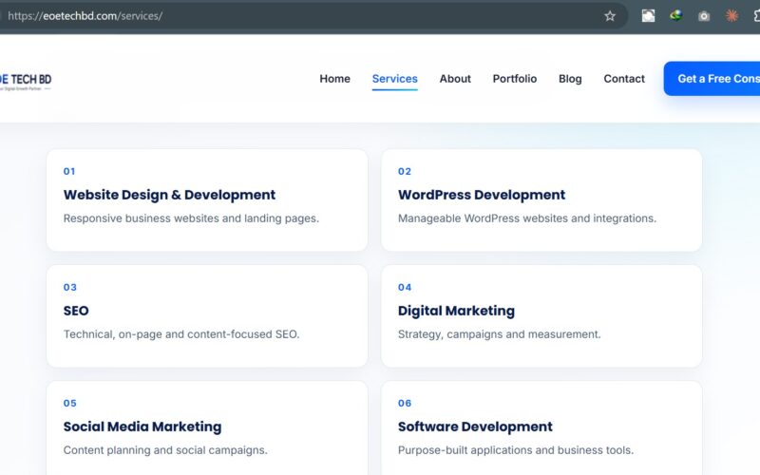Open WordPress Development card title
Screen dimensions: 760x475
click(x=482, y=195)
